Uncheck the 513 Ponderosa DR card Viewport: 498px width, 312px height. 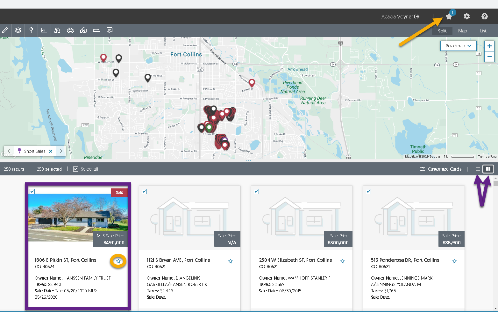tap(368, 192)
